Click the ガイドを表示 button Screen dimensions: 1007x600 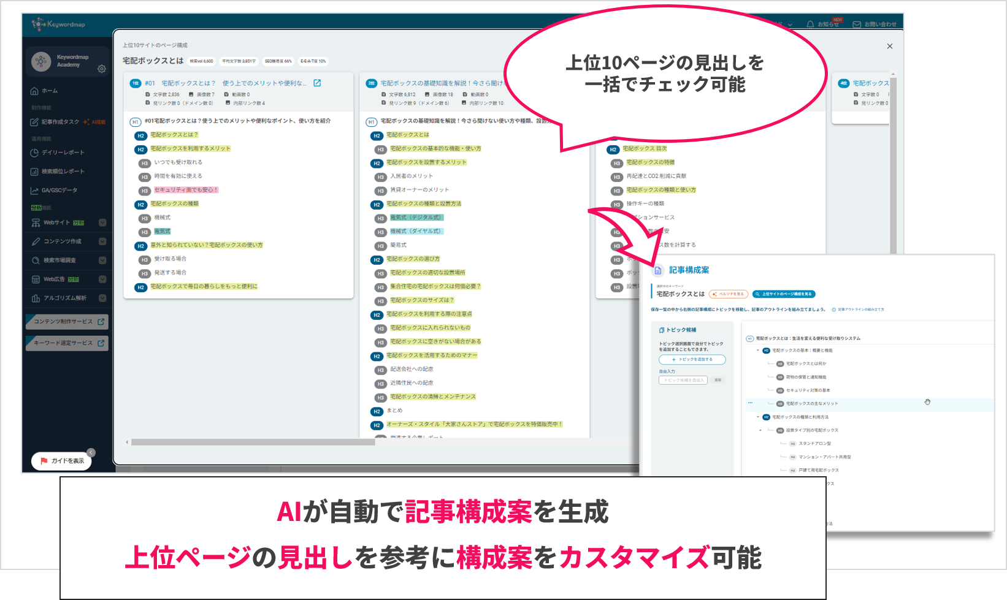(61, 461)
